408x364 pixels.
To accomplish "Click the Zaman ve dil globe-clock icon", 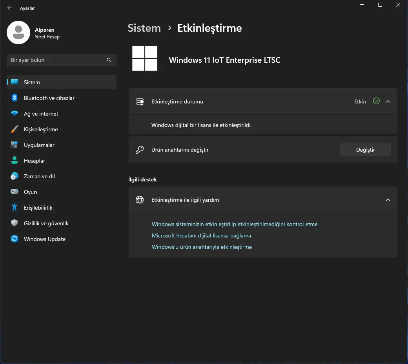I will [x=15, y=176].
